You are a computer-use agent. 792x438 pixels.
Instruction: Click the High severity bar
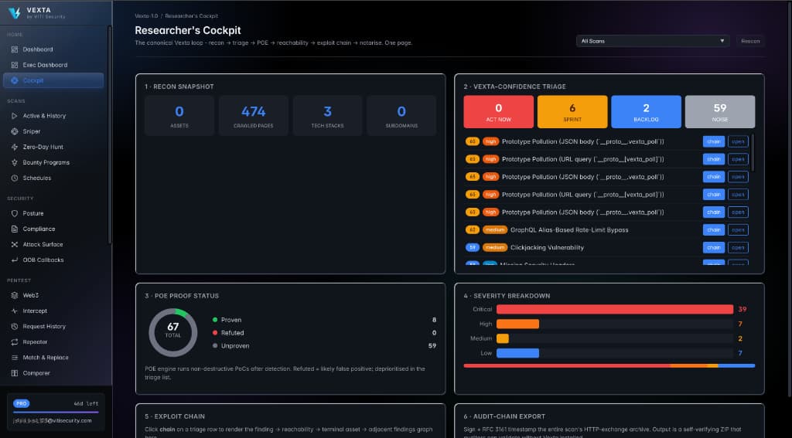click(x=517, y=324)
